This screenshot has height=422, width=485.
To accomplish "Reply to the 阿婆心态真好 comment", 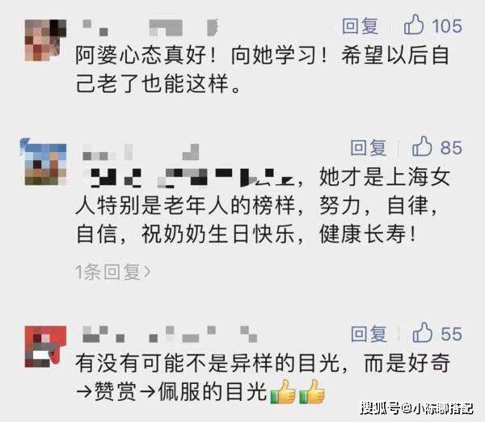I will coord(361,26).
